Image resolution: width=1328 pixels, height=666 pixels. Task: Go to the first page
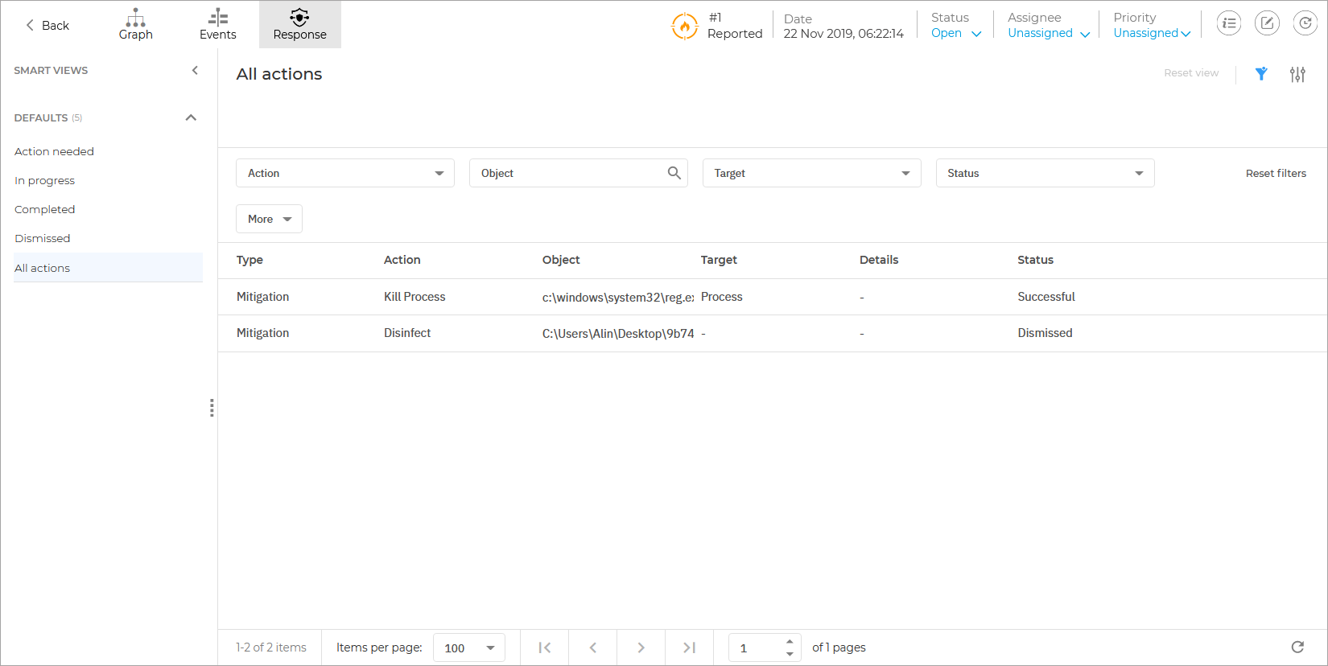tap(545, 647)
